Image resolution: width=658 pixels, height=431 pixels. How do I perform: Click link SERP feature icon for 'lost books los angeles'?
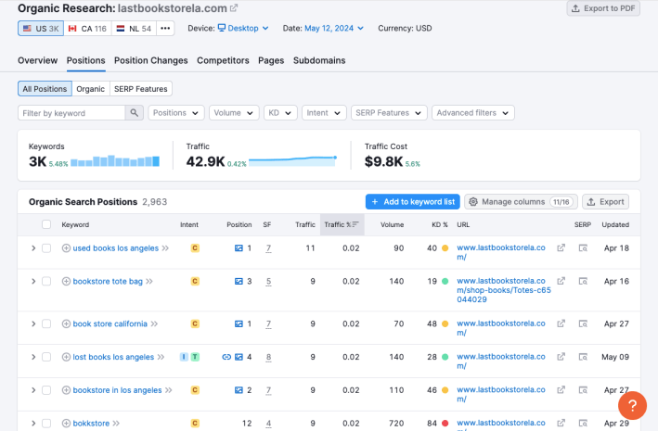[x=226, y=357]
